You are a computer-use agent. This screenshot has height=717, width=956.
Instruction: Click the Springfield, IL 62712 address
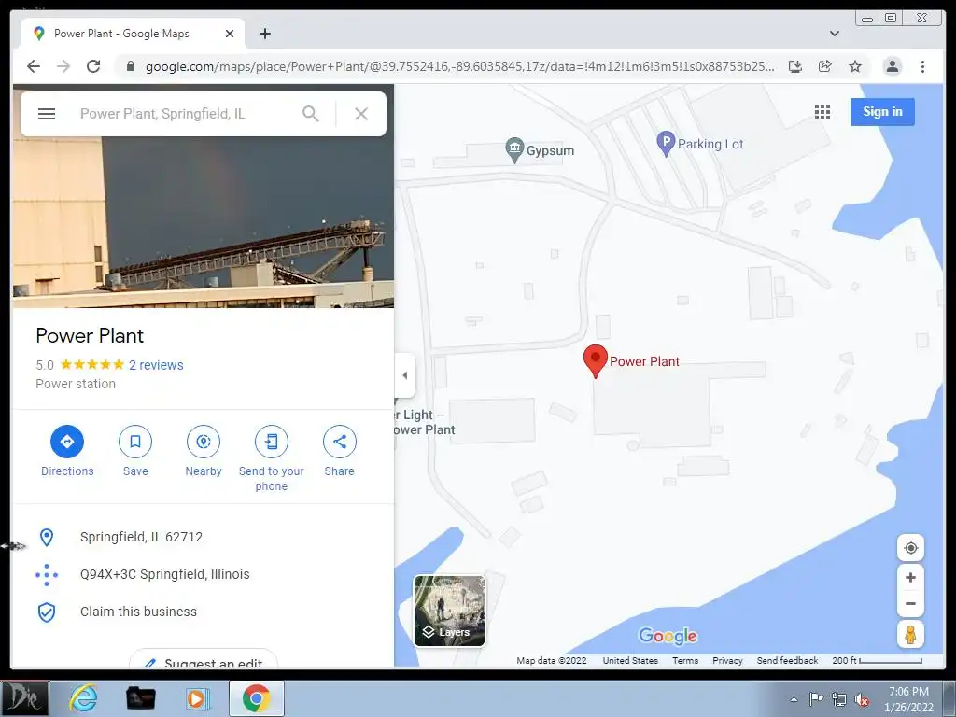(x=142, y=537)
